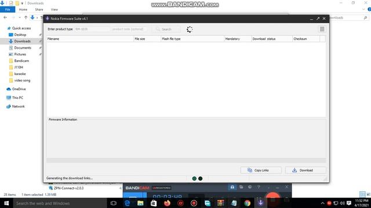
Task: Click the Download status column header
Action: (272, 39)
